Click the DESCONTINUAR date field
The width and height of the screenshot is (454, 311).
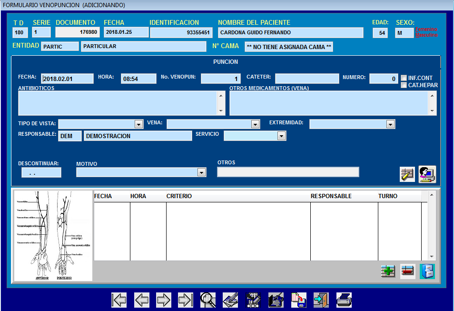coord(41,173)
